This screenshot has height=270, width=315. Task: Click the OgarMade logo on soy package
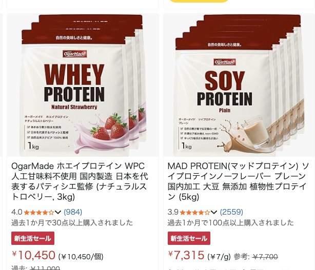[225, 62]
